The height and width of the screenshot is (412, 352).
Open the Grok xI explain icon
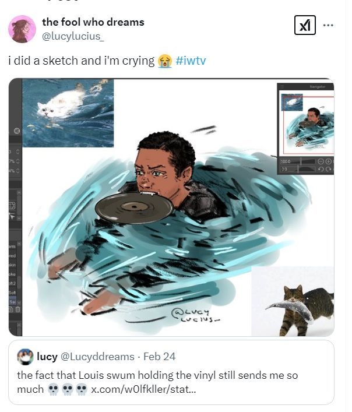[304, 25]
